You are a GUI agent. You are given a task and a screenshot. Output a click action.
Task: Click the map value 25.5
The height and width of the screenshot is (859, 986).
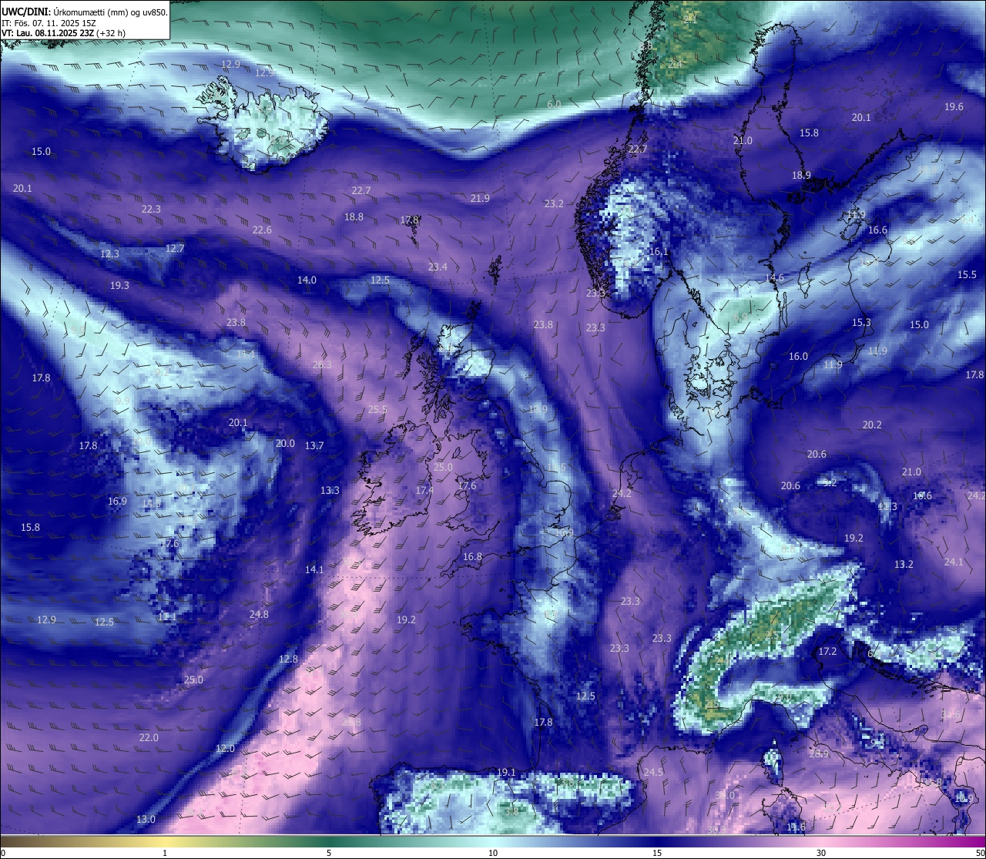click(377, 409)
